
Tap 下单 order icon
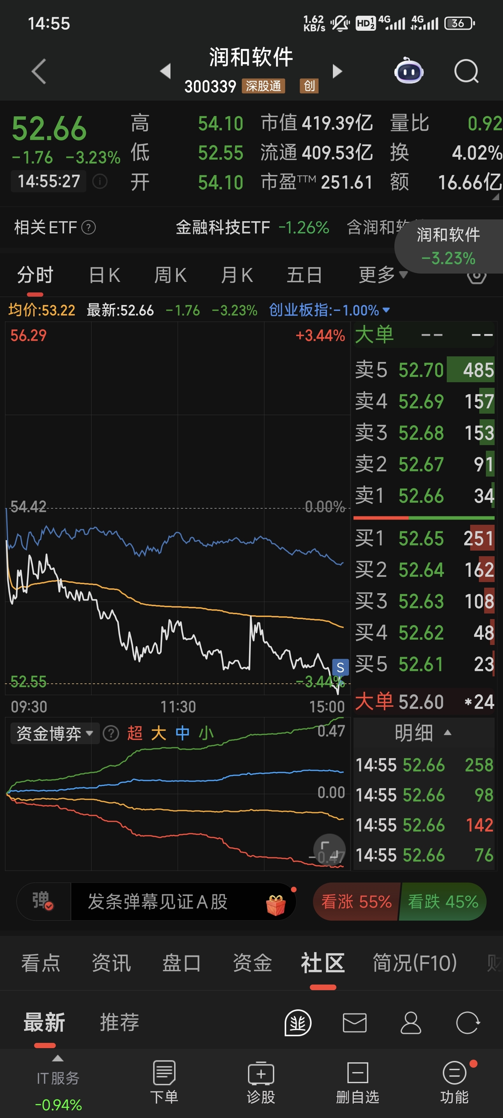pyautogui.click(x=164, y=1082)
